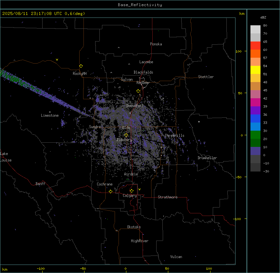Click the Drumheller label

click(207, 158)
